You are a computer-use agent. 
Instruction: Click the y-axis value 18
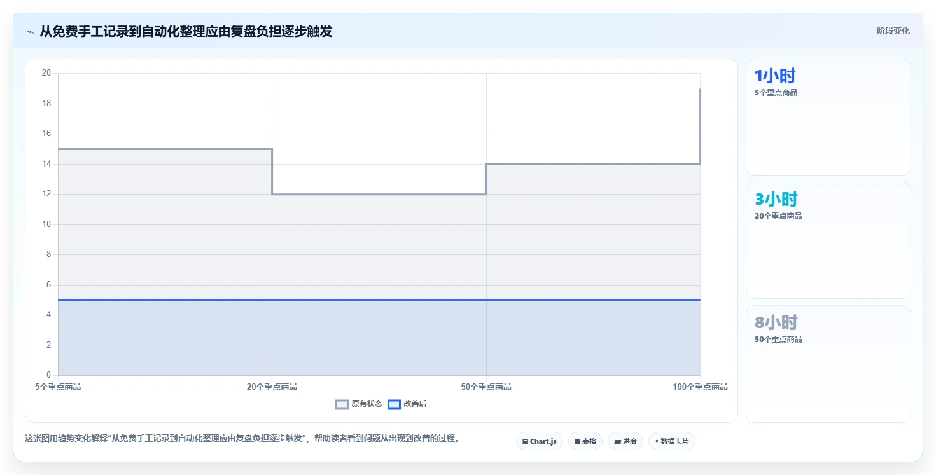point(46,104)
